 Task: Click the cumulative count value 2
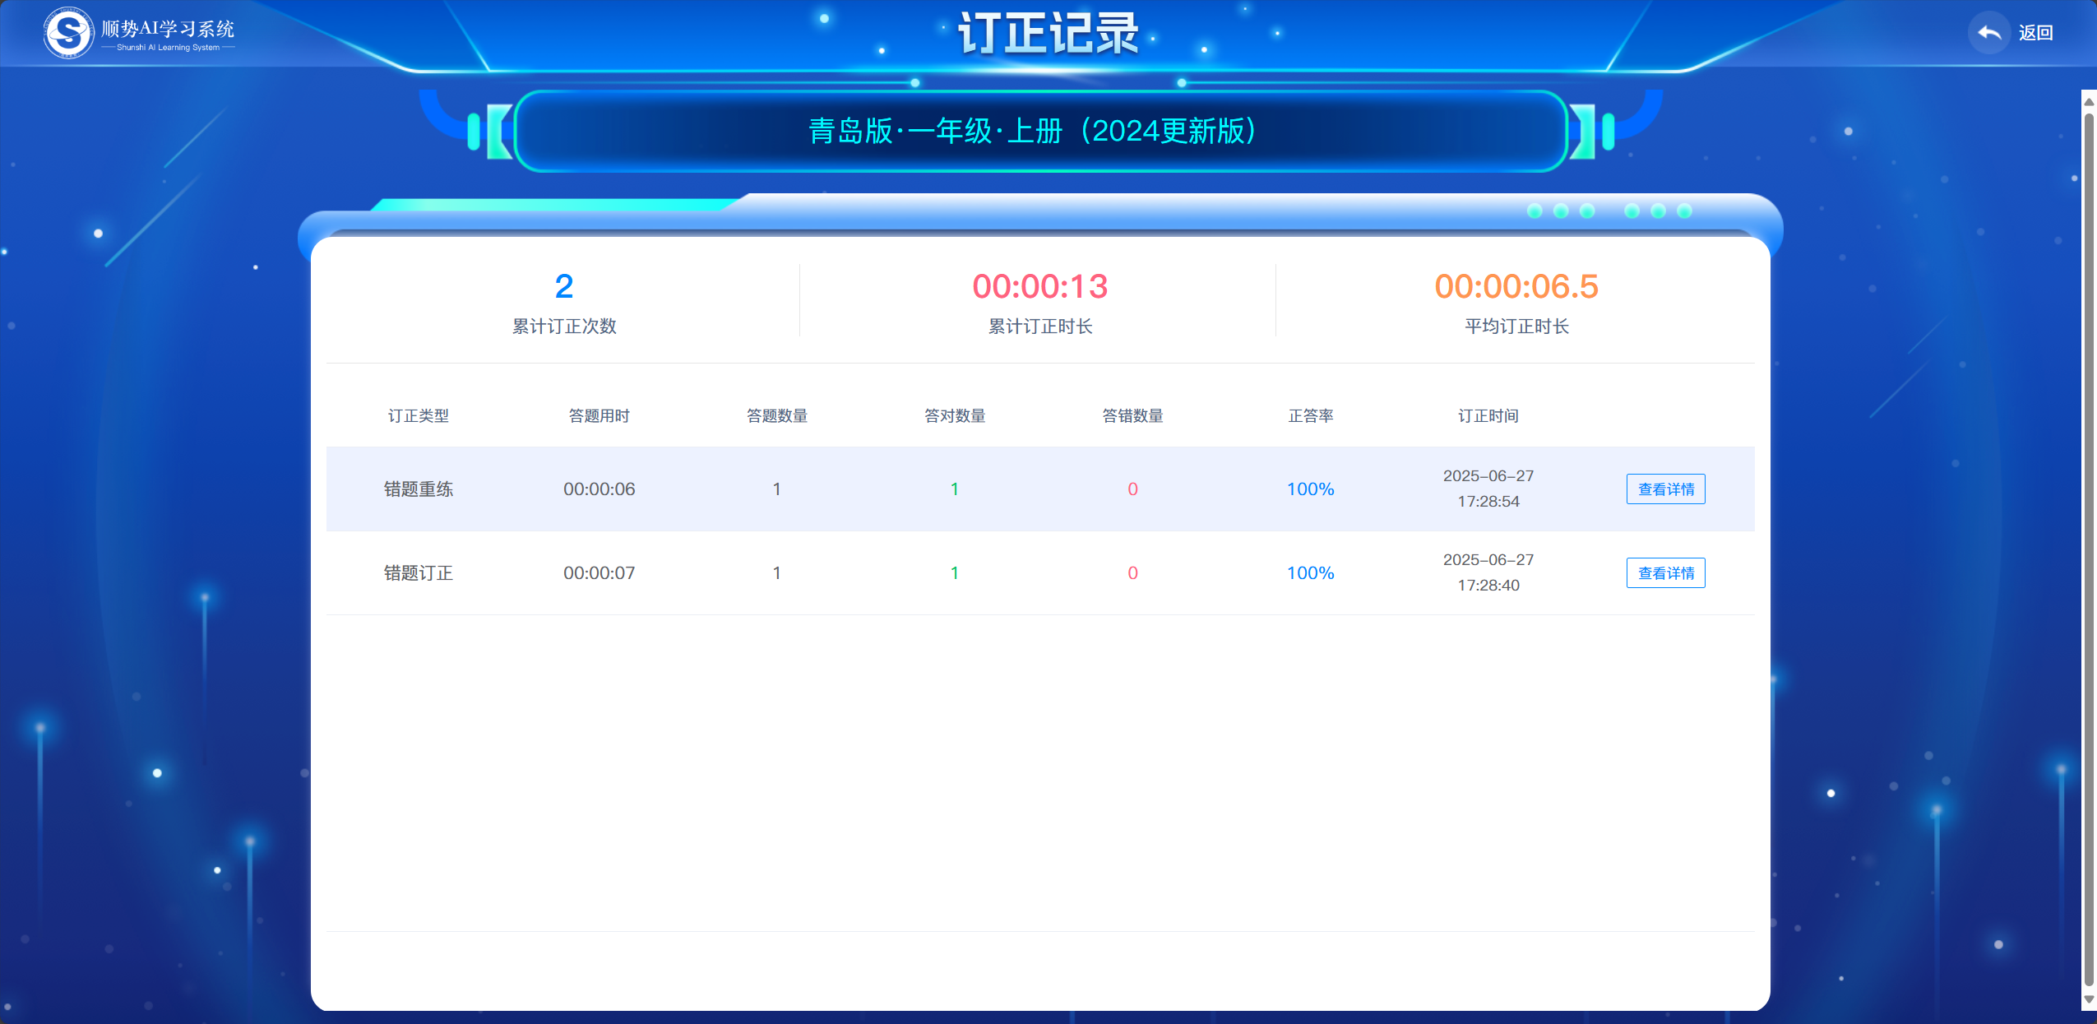tap(563, 286)
